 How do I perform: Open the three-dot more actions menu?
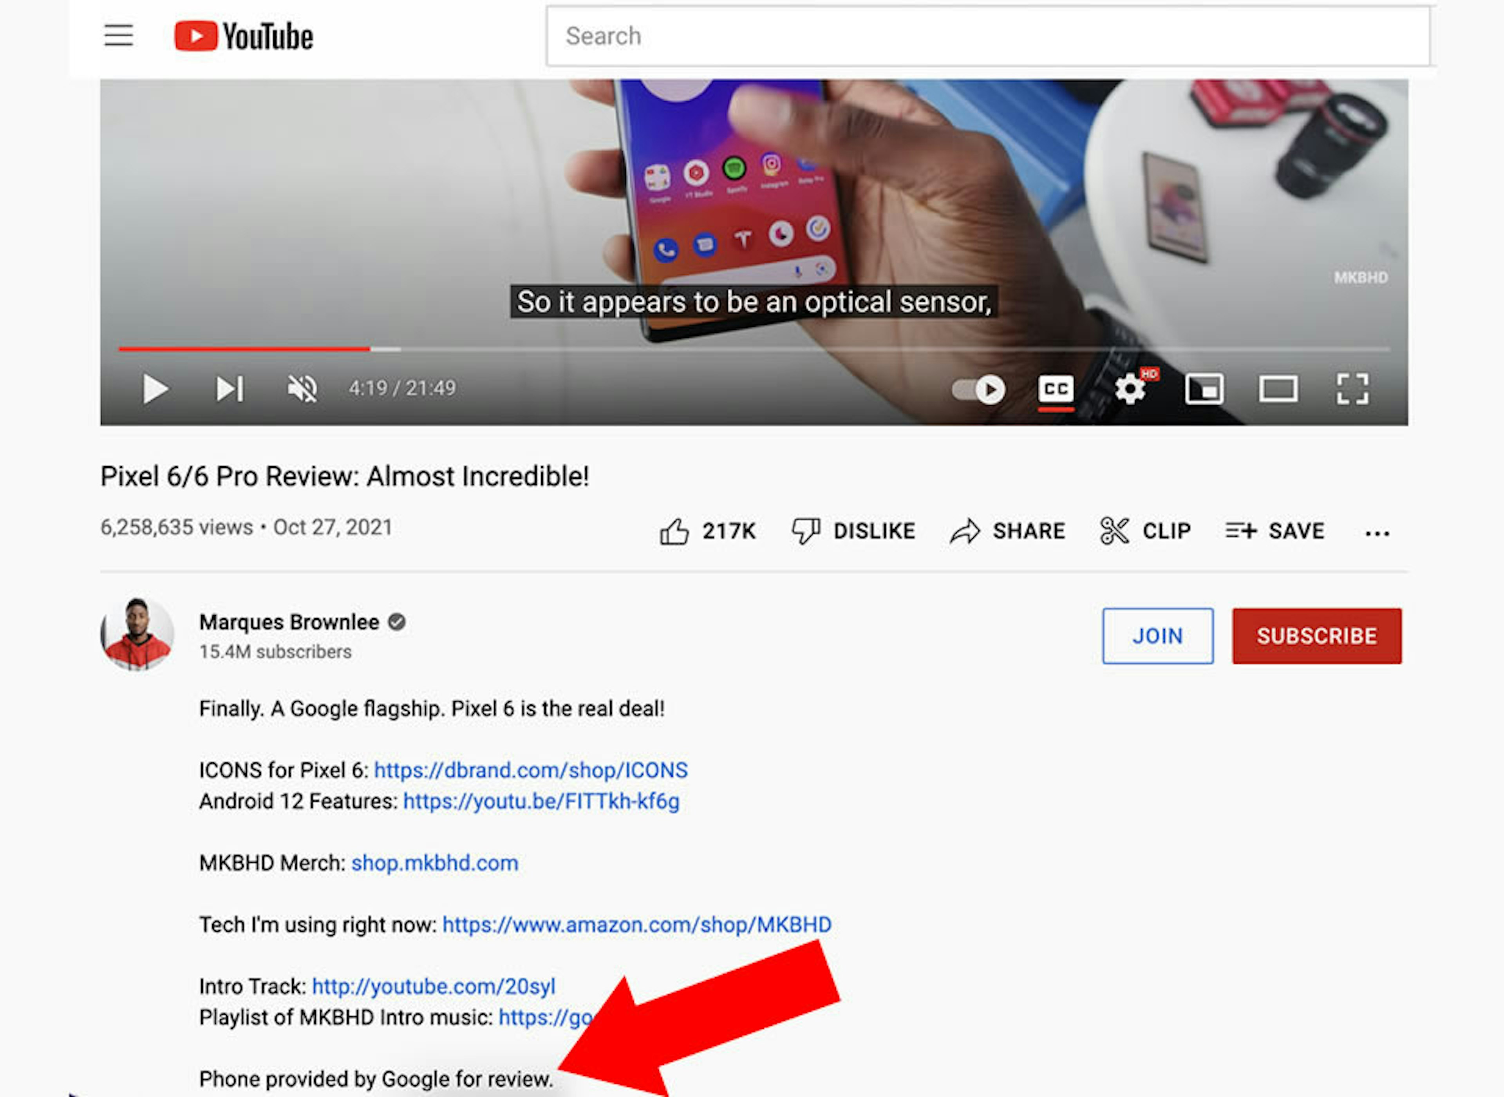coord(1377,533)
